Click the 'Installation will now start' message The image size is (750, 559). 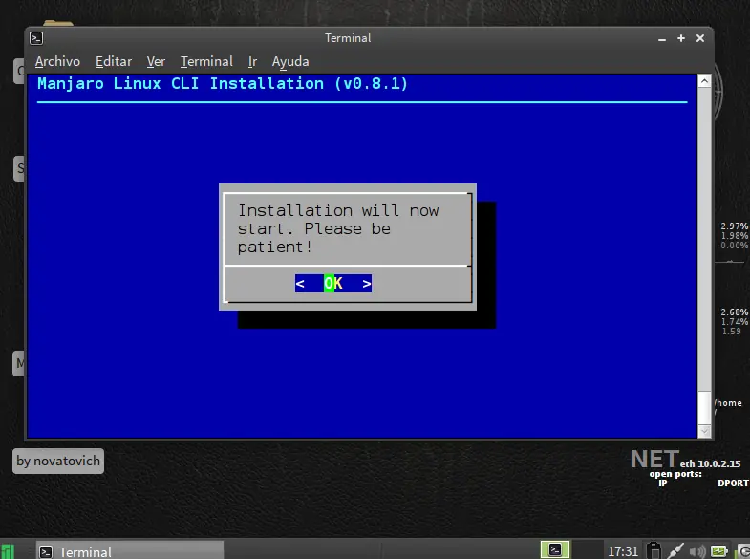(x=338, y=228)
